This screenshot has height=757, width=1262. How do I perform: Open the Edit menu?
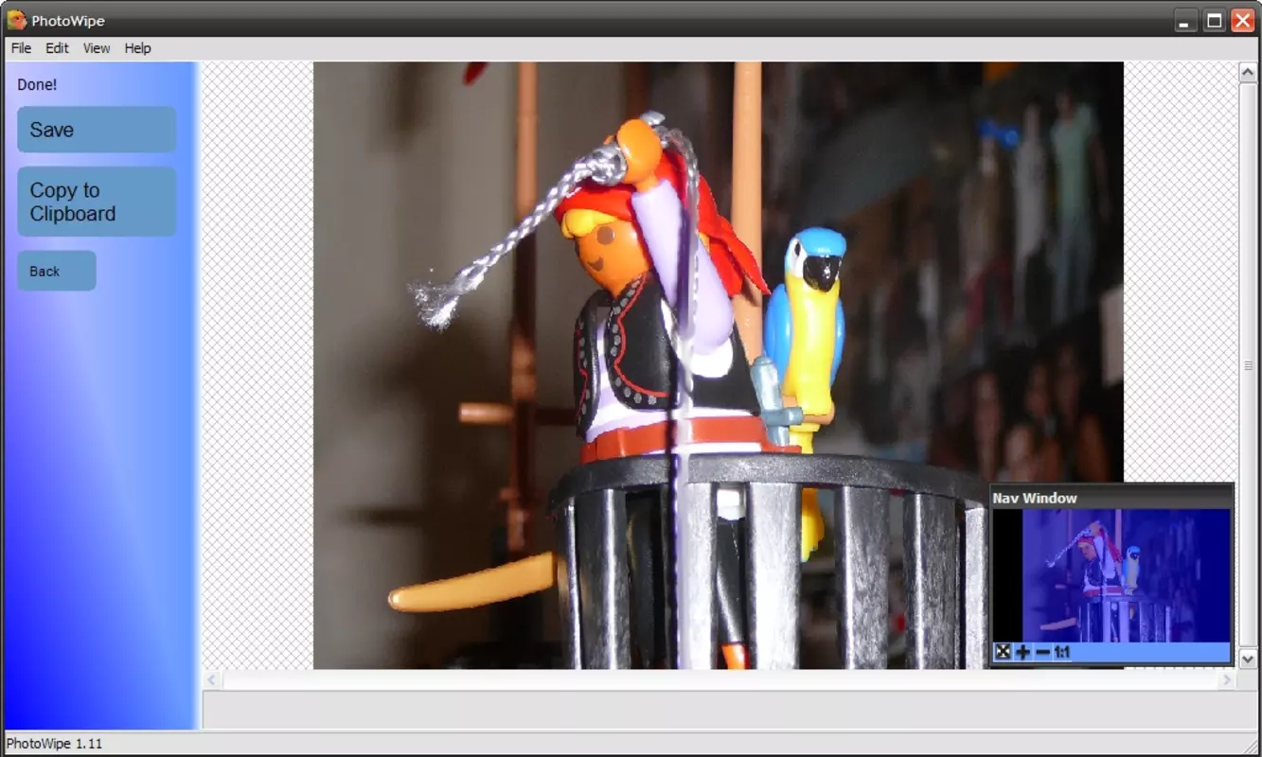click(x=57, y=48)
